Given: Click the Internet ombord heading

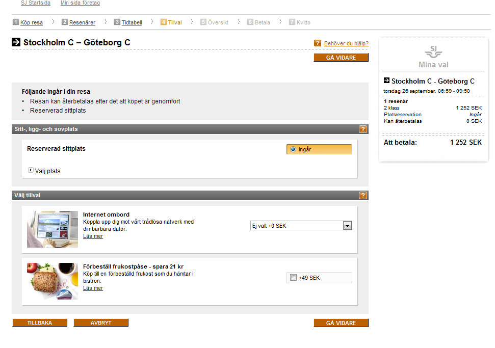Looking at the screenshot, I should pos(106,215).
